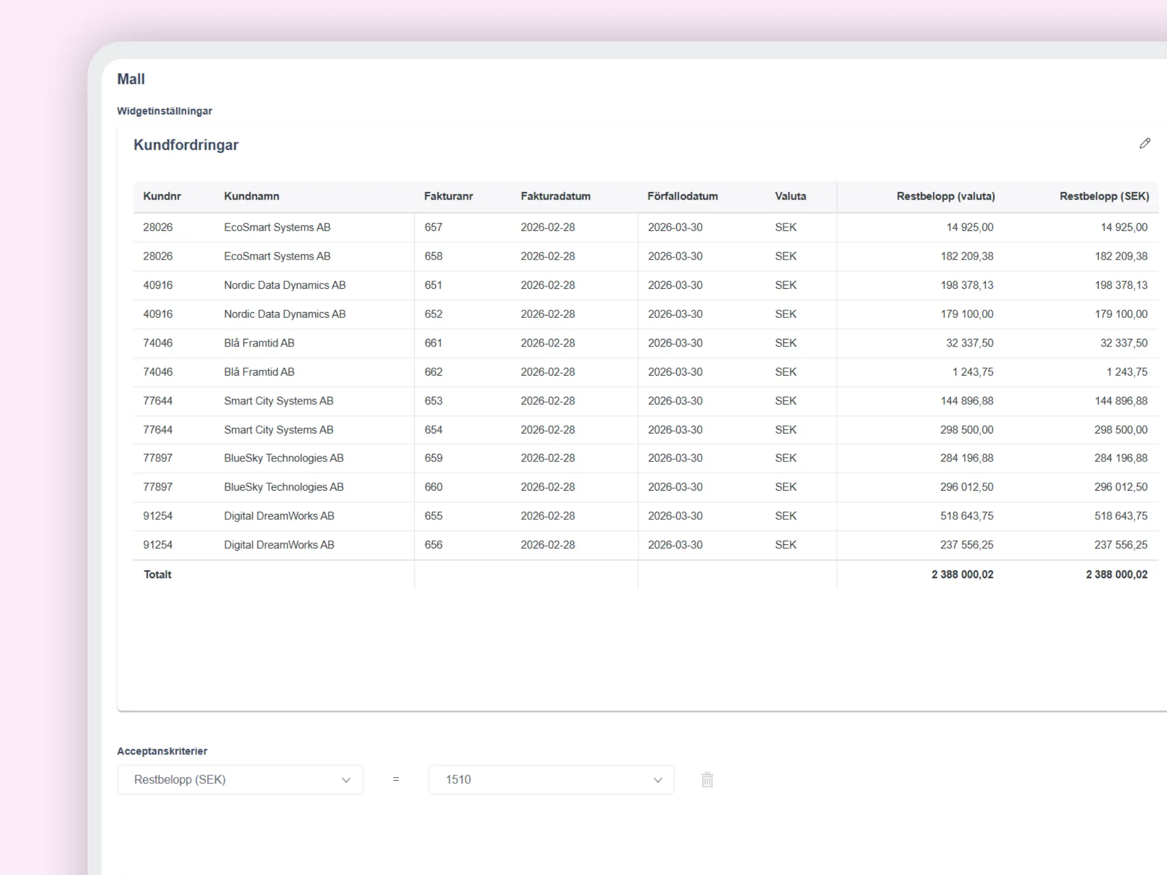Click amount 198 378,13 in Restbelopp (valuta)

[967, 285]
